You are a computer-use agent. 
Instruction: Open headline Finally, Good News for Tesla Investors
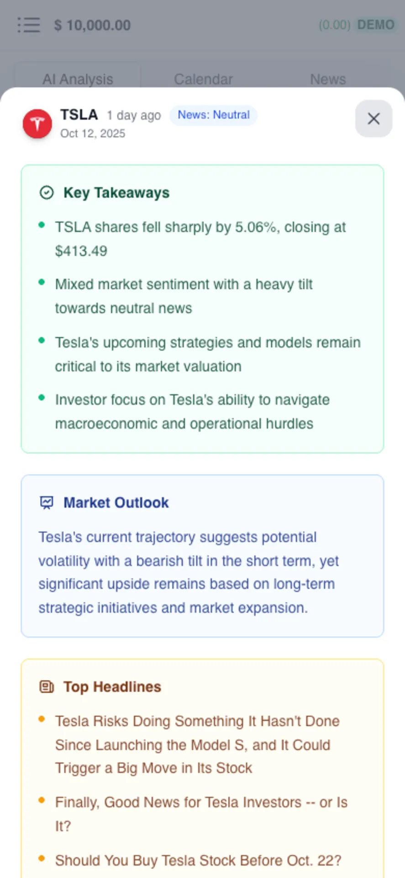tap(201, 814)
